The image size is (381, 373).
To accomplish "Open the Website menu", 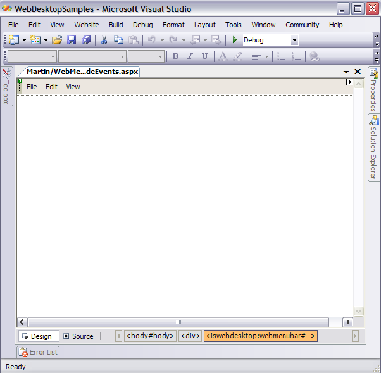I will pyautogui.click(x=86, y=25).
